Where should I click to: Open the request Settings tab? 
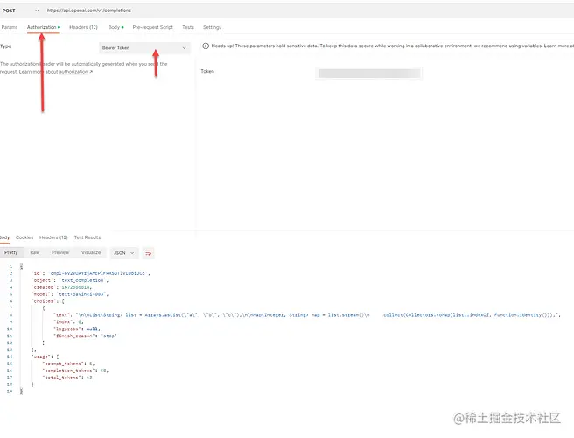[212, 27]
